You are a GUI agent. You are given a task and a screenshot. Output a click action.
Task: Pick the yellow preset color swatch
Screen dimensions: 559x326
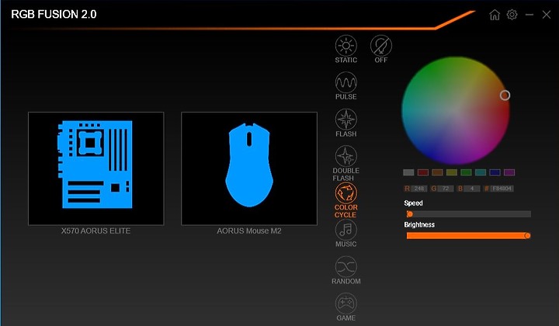(452, 172)
